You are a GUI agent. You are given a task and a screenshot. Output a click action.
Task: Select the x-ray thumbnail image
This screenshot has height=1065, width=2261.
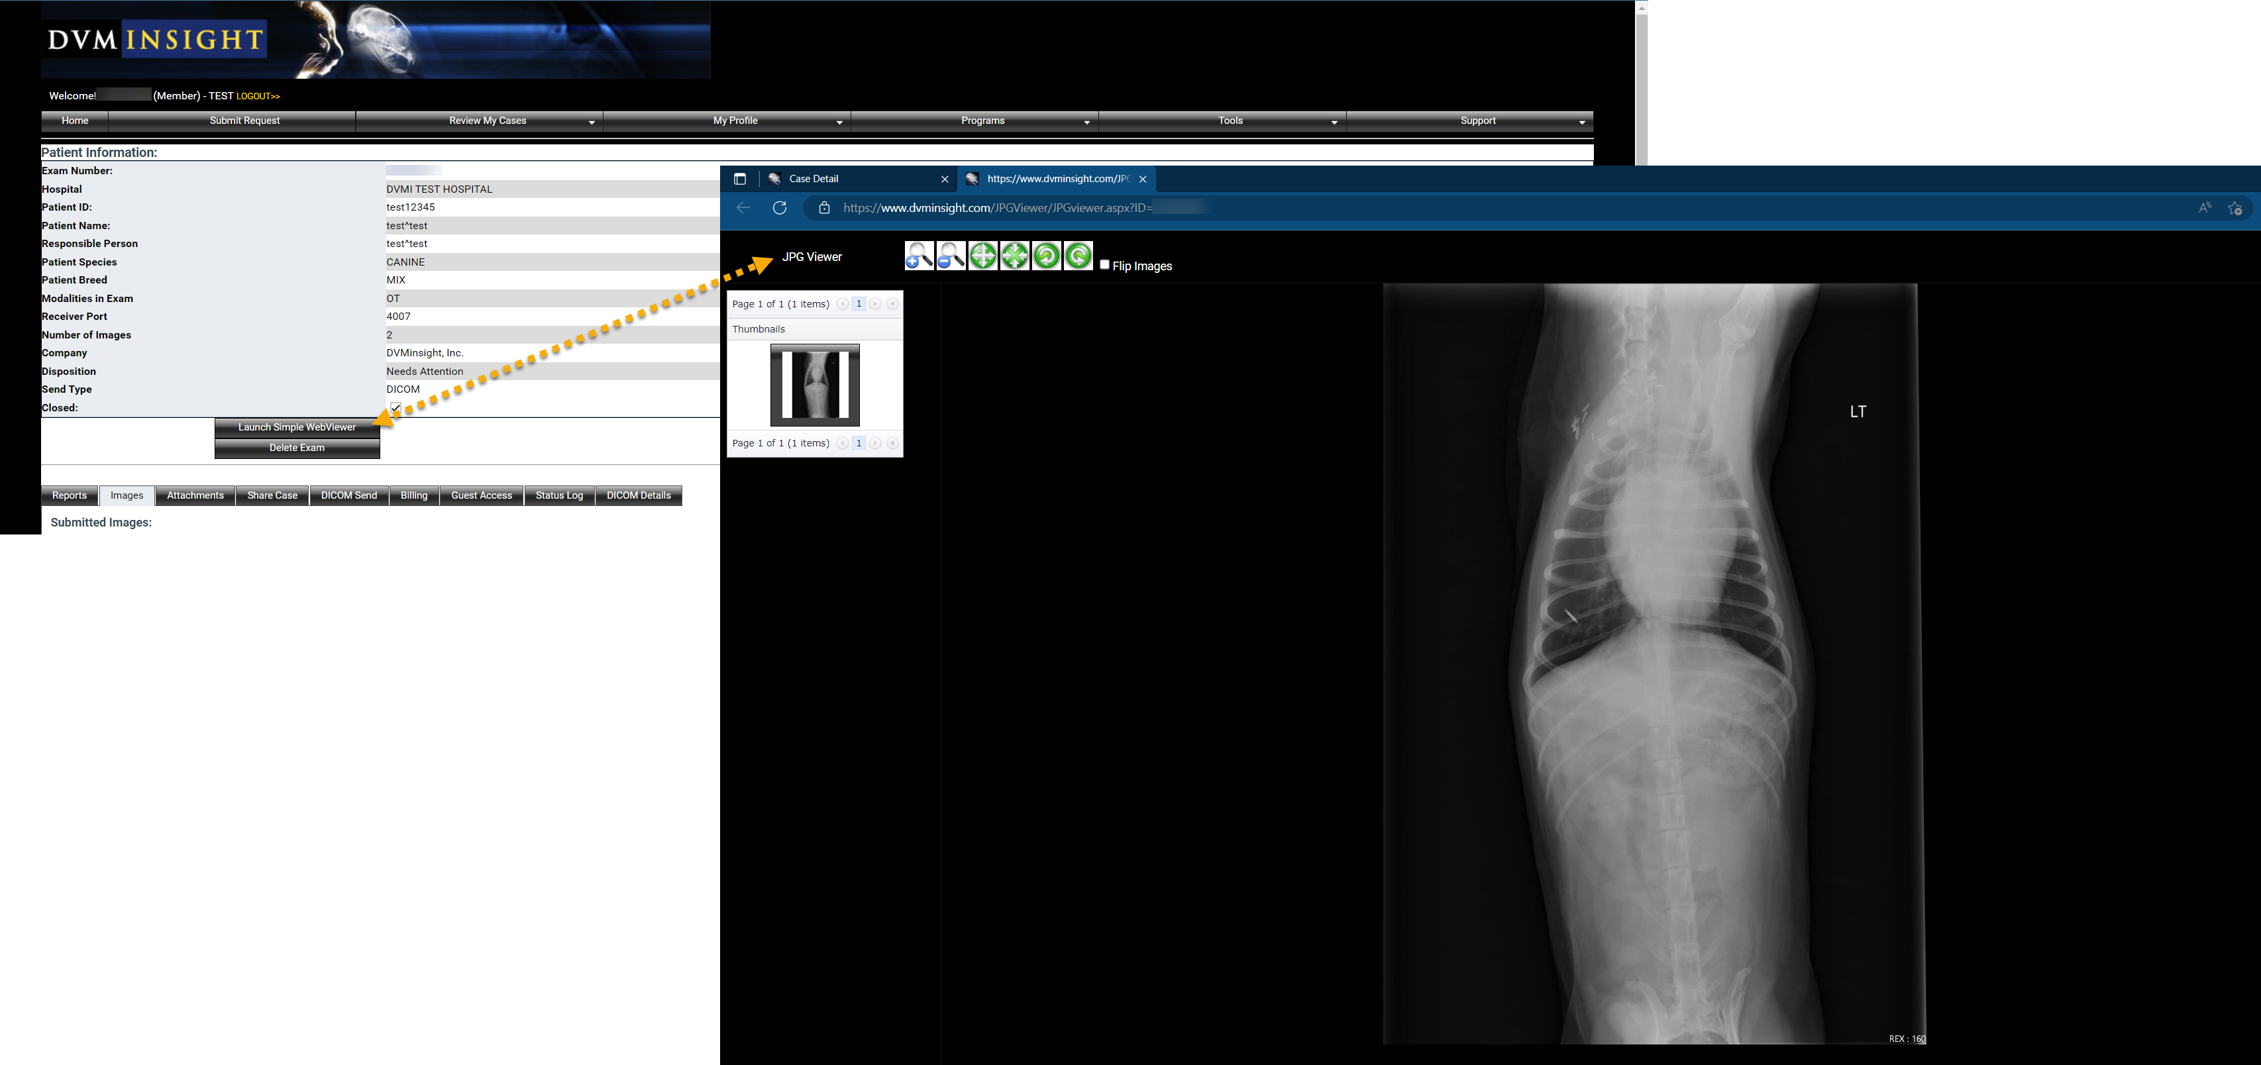coord(815,385)
